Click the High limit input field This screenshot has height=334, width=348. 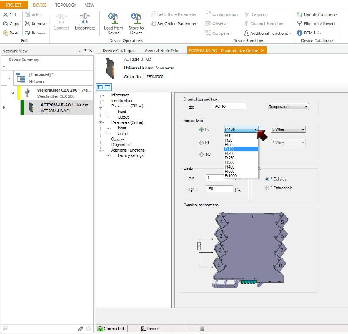[220, 189]
